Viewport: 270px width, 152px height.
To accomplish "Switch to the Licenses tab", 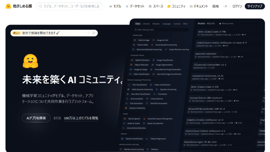I will pyautogui.click(x=177, y=24).
